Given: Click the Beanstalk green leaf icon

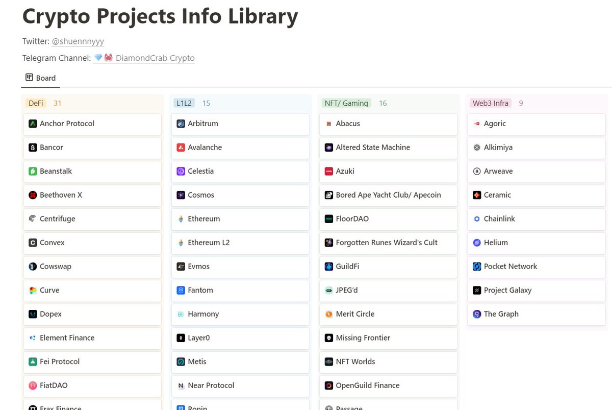Looking at the screenshot, I should click(33, 171).
